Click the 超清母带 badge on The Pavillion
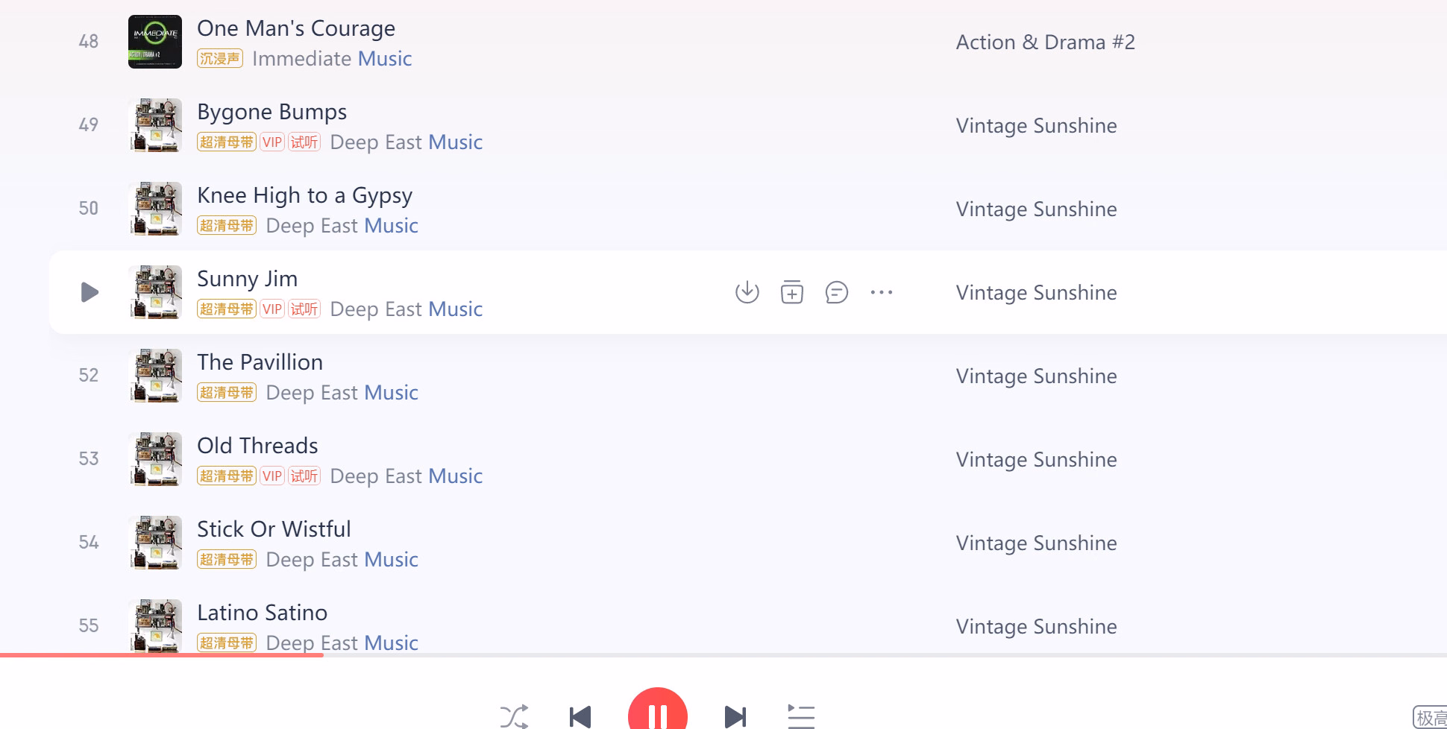This screenshot has width=1447, height=729. point(227,392)
